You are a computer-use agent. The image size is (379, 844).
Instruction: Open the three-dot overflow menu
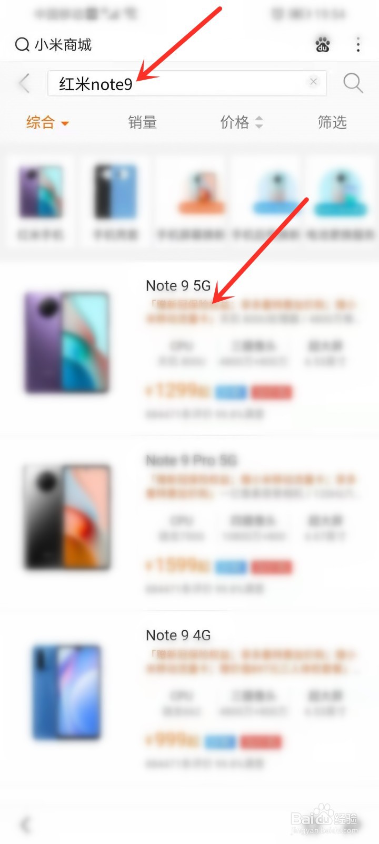click(x=358, y=44)
